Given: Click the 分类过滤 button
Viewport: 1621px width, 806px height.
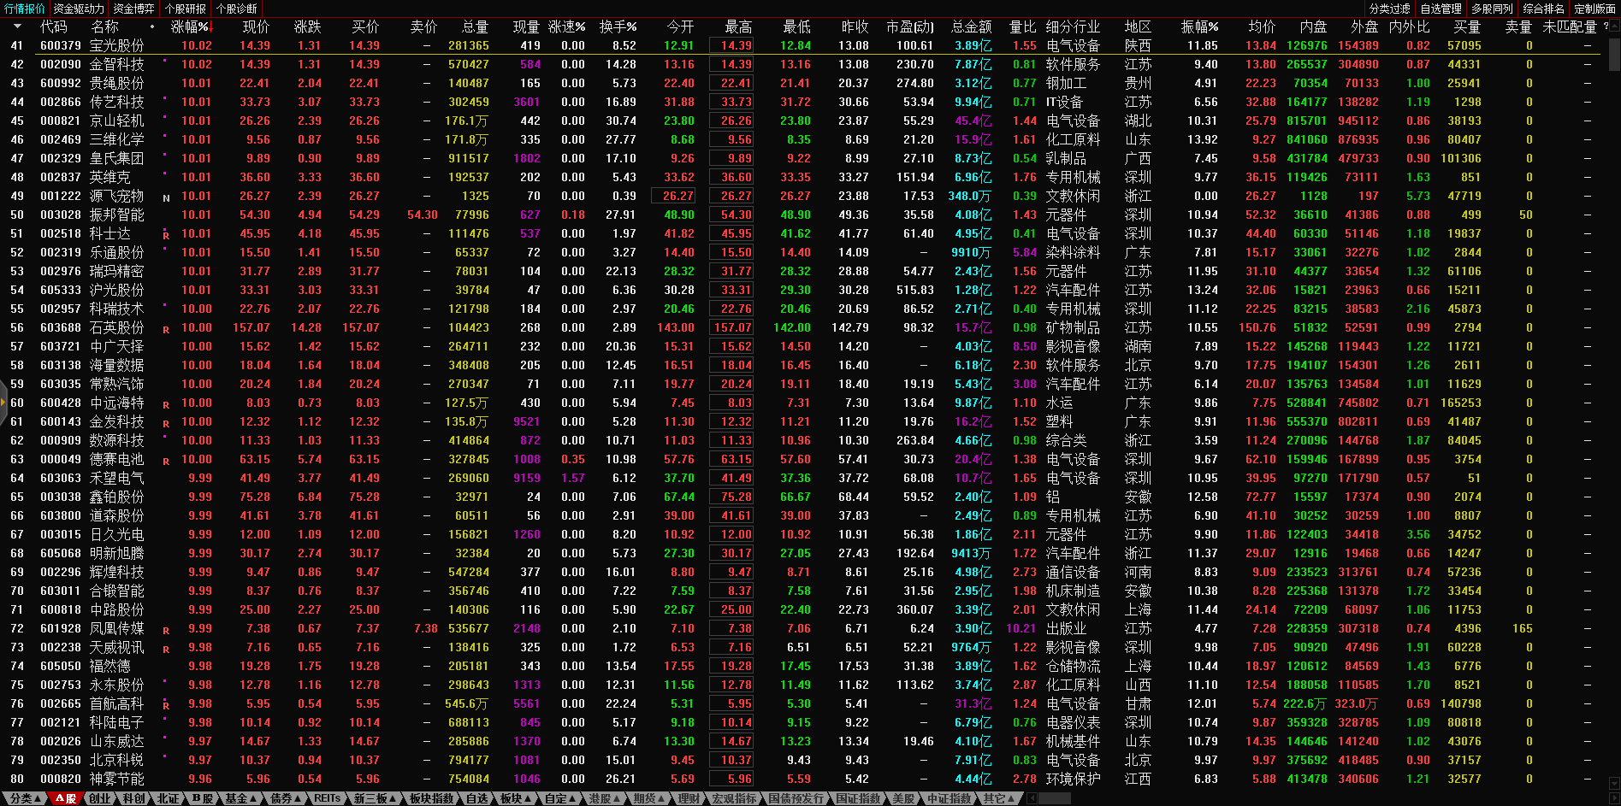Looking at the screenshot, I should click(1389, 9).
